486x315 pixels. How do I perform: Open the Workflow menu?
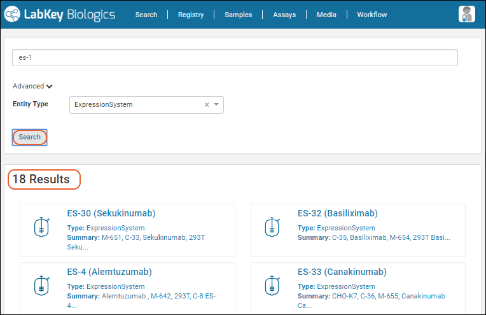372,15
